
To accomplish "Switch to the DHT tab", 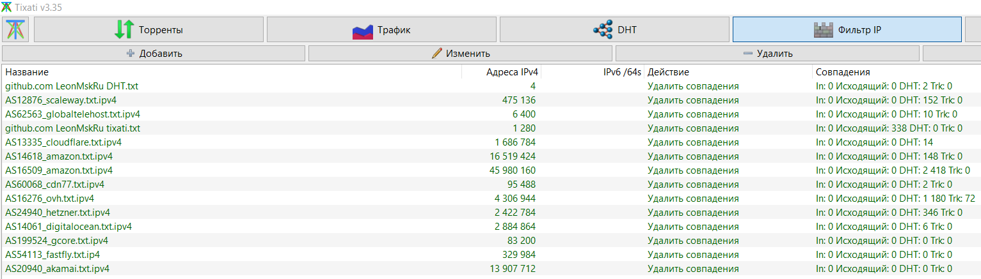I will click(614, 29).
